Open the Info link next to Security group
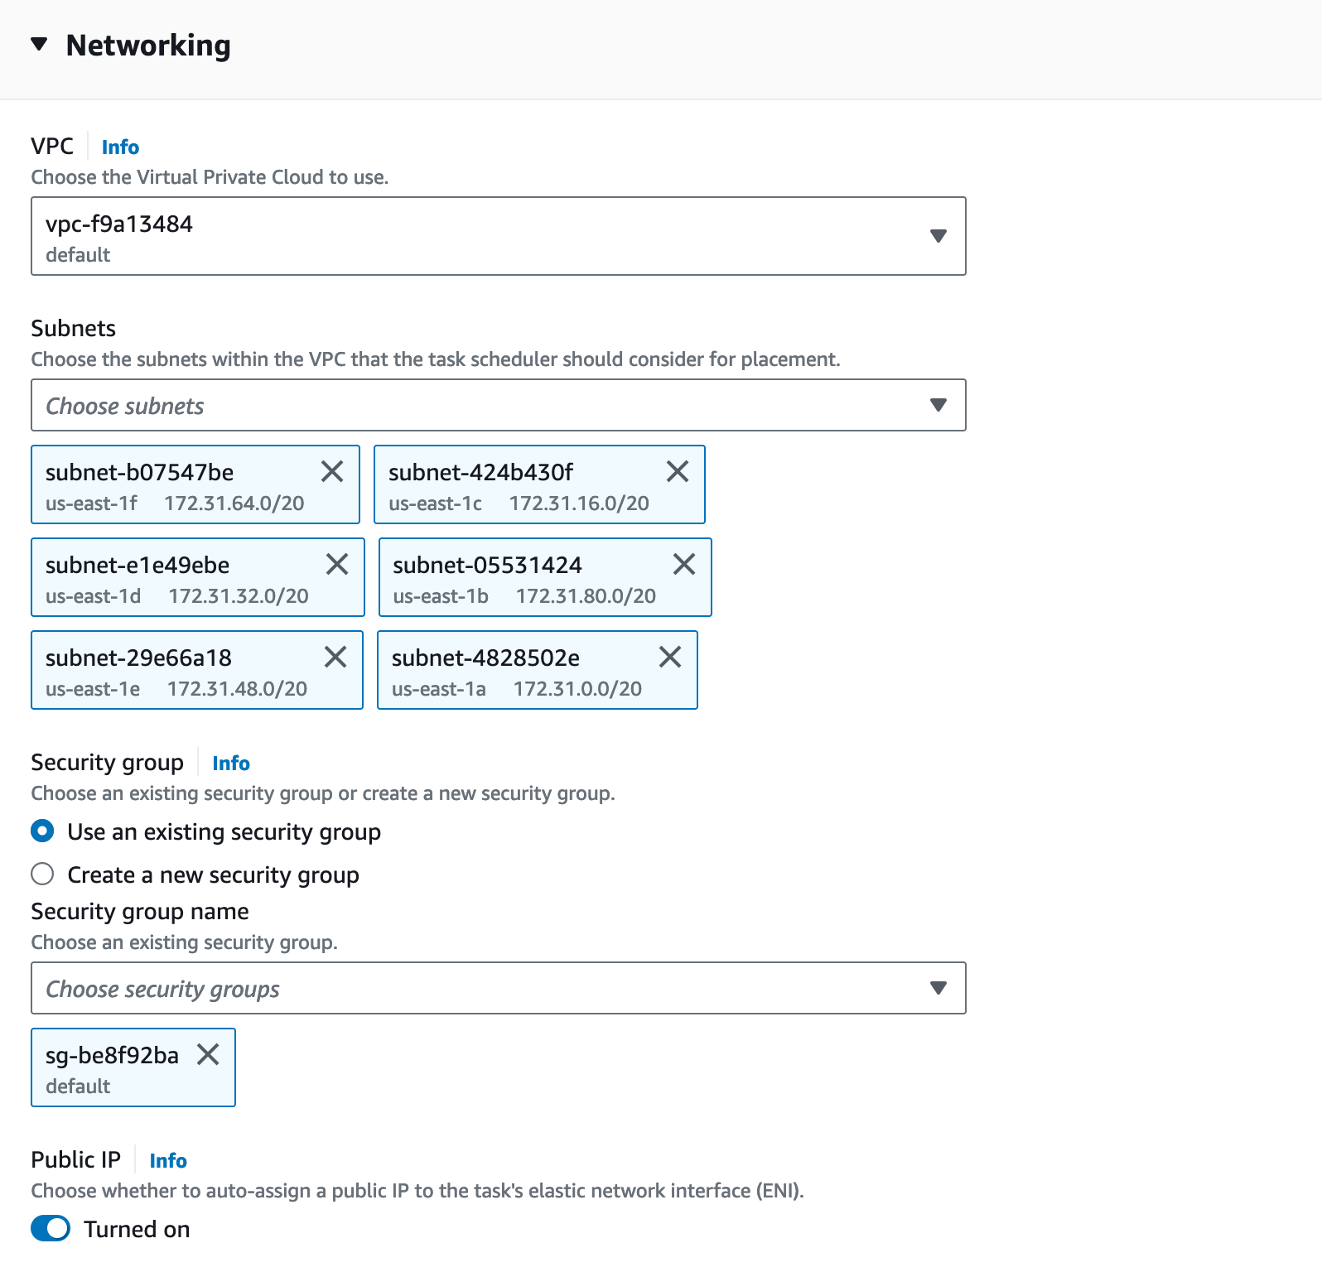The width and height of the screenshot is (1322, 1272). tap(230, 764)
